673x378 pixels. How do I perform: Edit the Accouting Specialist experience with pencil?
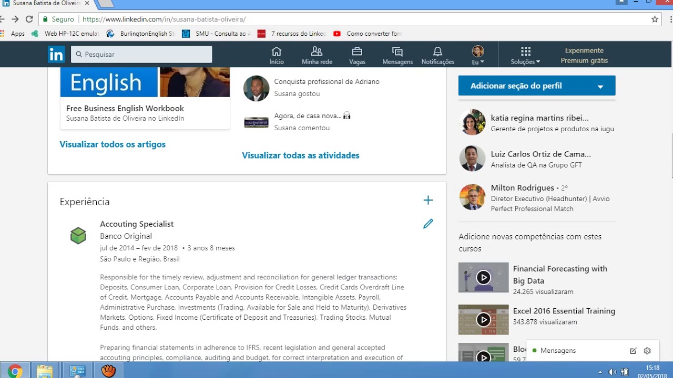point(428,224)
